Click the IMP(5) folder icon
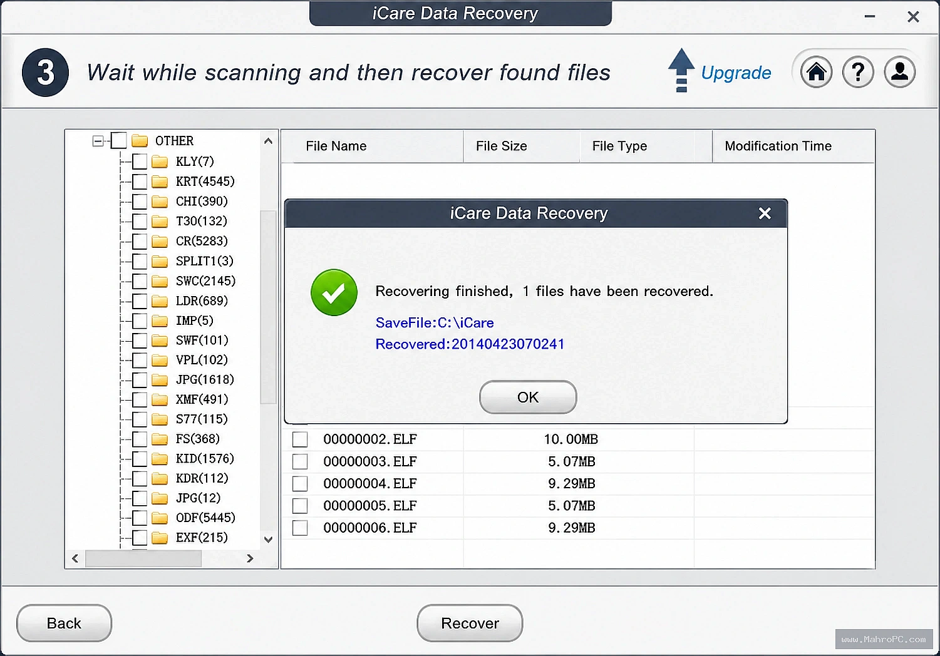Viewport: 940px width, 656px height. [x=160, y=320]
